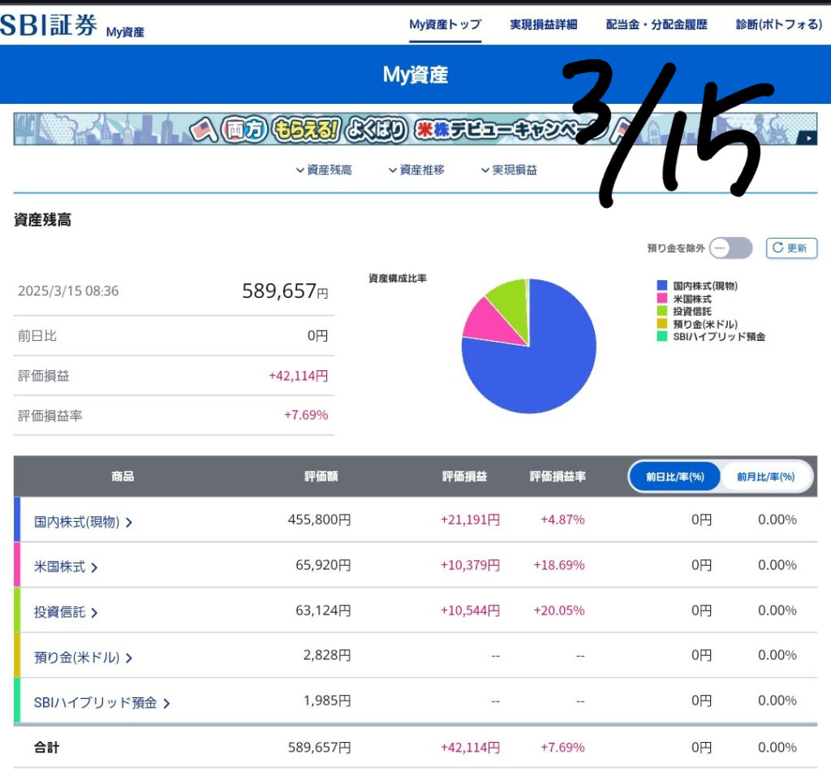This screenshot has width=831, height=772.
Task: Open the 国内株式(現物) details link
Action: click(83, 521)
